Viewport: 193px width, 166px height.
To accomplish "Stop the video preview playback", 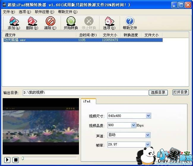I will pyautogui.click(x=16, y=160).
